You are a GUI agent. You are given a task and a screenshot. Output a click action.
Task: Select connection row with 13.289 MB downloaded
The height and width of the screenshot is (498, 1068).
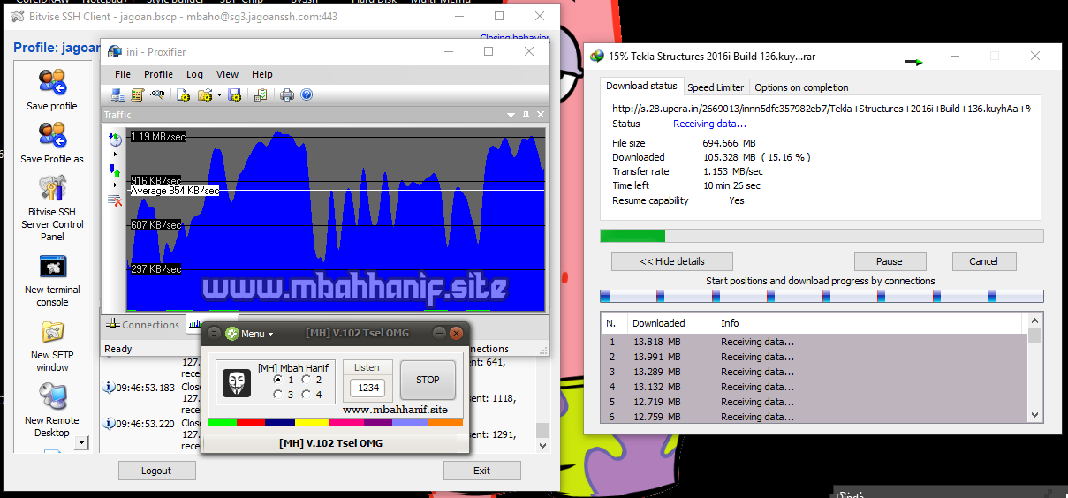[x=814, y=372]
